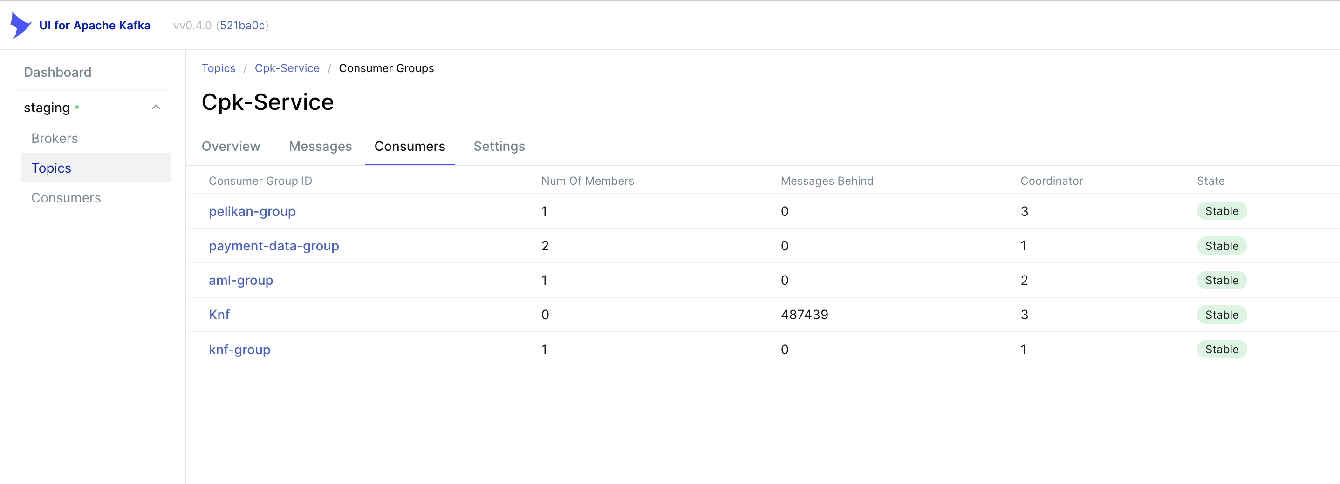Click the 521ba0c commit hash link
Image resolution: width=1340 pixels, height=484 pixels.
(x=242, y=26)
